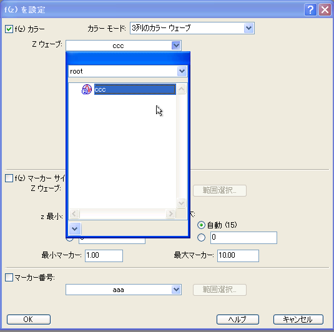This screenshot has width=334, height=332.
Task: Enable the マーカー番号 checkbox
Action: 9,278
